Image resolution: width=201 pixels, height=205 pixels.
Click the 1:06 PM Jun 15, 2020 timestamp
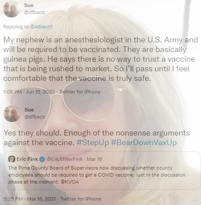[x=29, y=92]
